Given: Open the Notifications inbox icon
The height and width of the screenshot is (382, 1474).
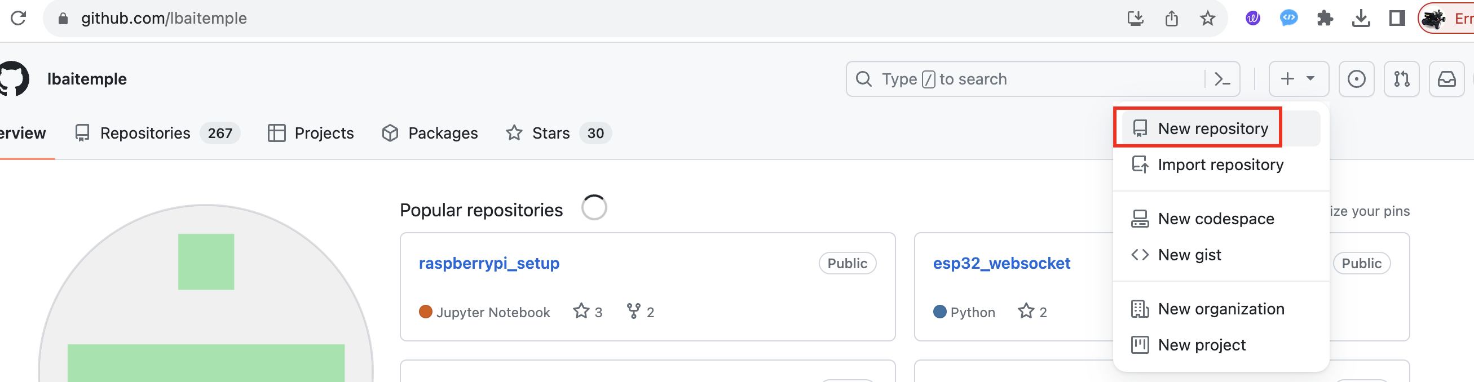Looking at the screenshot, I should [x=1446, y=79].
